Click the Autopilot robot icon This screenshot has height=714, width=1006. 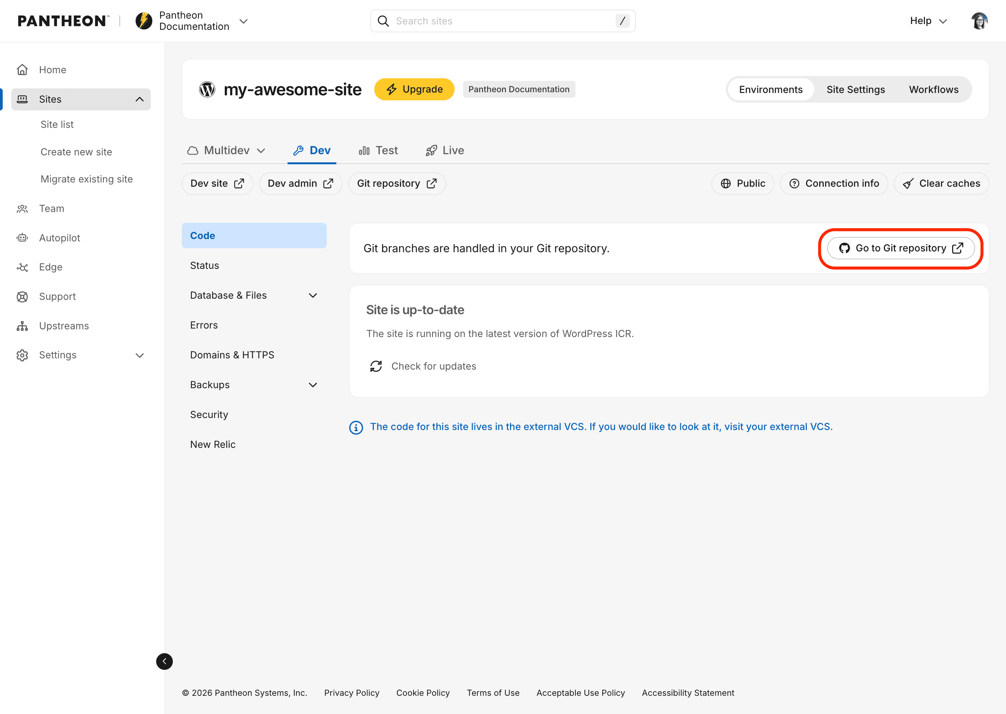click(x=22, y=238)
